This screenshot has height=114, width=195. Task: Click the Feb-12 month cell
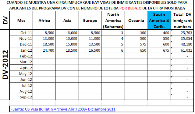coord(21,56)
